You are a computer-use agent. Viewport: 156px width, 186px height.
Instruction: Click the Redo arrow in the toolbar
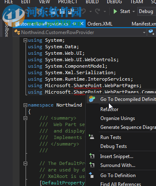tap(97, 11)
